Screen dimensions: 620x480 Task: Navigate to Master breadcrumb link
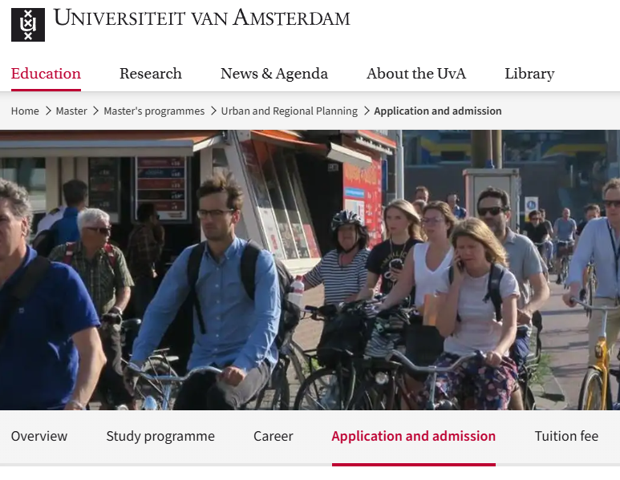pos(71,111)
